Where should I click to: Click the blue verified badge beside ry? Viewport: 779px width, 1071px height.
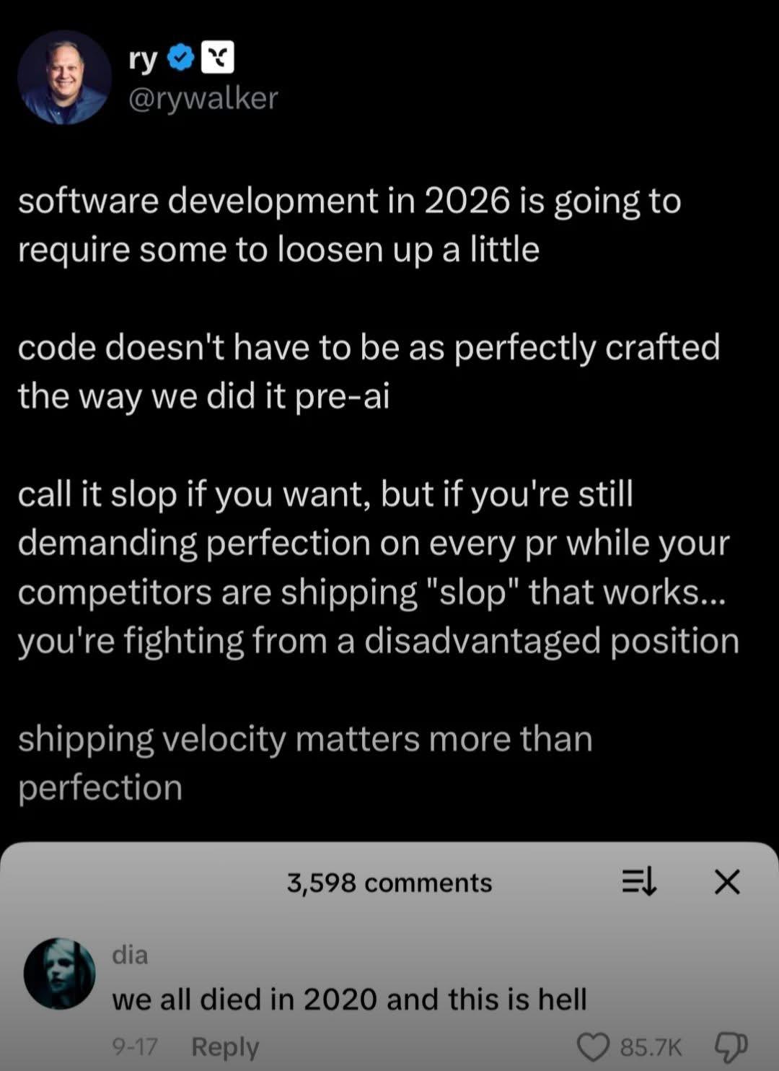[181, 59]
